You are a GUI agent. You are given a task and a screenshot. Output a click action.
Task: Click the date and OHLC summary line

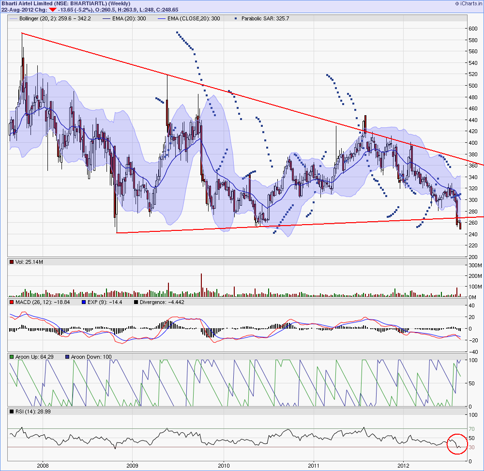click(x=90, y=10)
